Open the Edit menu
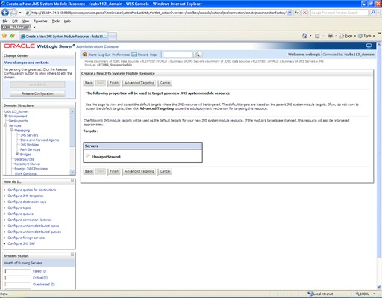 tap(15, 21)
